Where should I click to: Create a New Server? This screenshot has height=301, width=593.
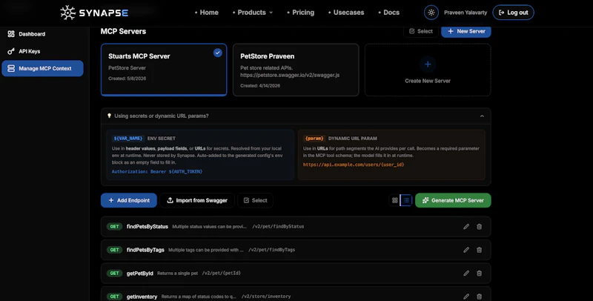pos(466,31)
